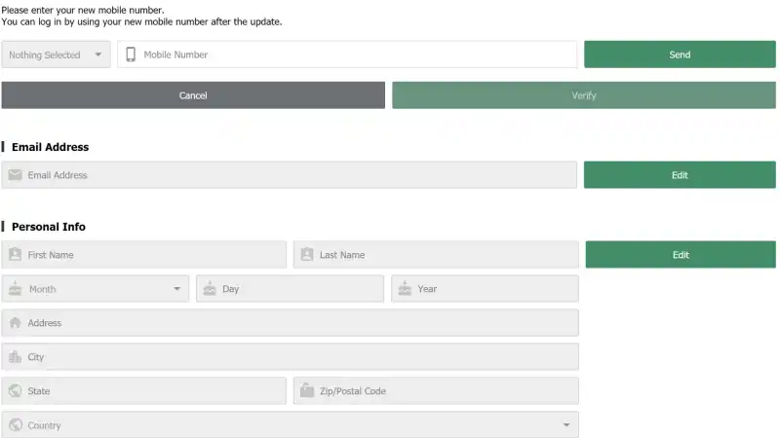Expand the Month dropdown

click(x=96, y=289)
